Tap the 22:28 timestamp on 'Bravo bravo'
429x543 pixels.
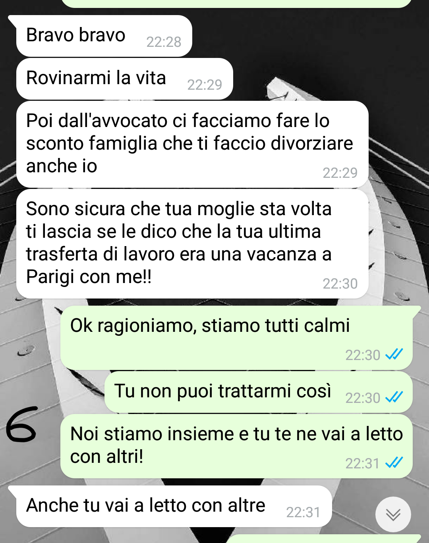click(164, 42)
